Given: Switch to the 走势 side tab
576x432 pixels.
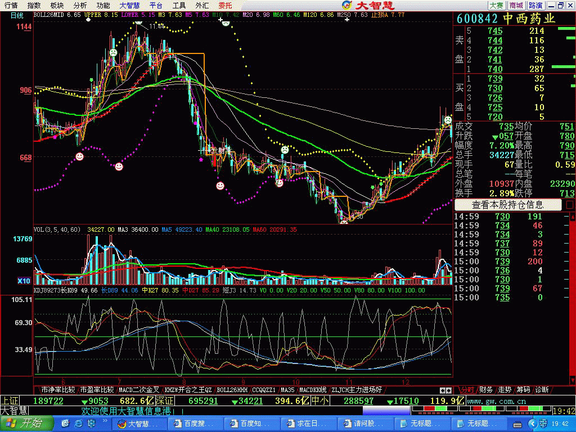Looking at the screenshot, I should click(x=505, y=390).
